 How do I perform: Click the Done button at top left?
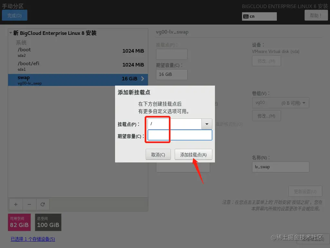pyautogui.click(x=15, y=15)
